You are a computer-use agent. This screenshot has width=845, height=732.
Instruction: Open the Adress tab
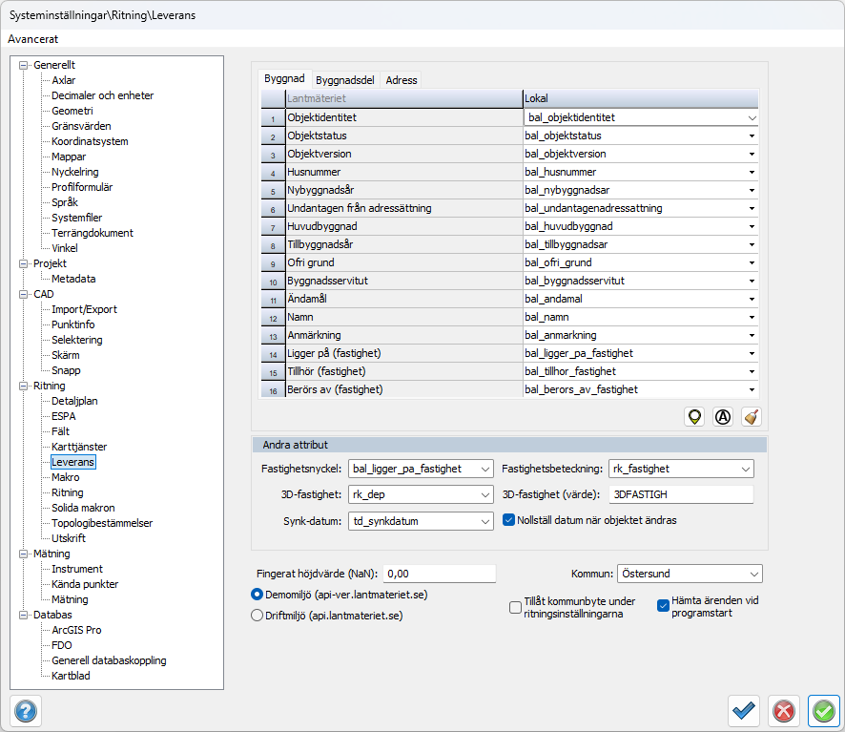point(402,80)
